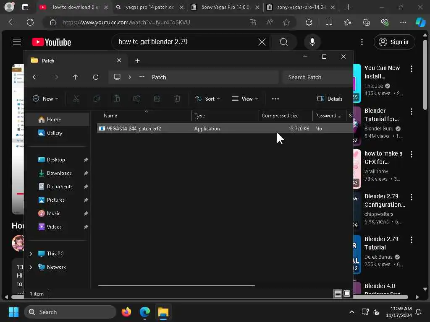
Task: Click YouTube search magnifier button
Action: 284,42
